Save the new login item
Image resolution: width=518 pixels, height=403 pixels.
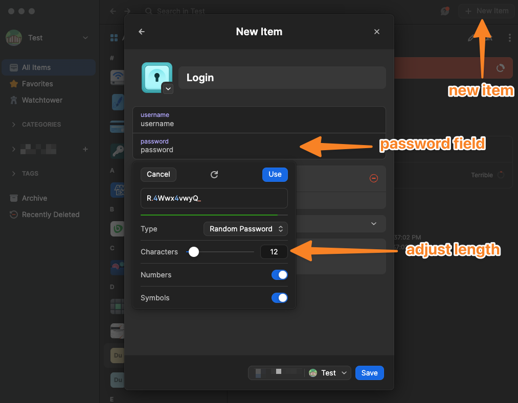click(x=369, y=373)
